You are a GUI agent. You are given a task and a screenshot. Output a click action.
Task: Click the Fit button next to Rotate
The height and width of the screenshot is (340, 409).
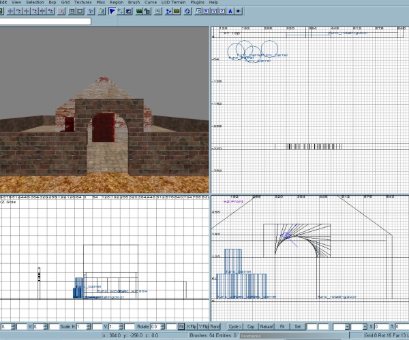click(x=181, y=326)
